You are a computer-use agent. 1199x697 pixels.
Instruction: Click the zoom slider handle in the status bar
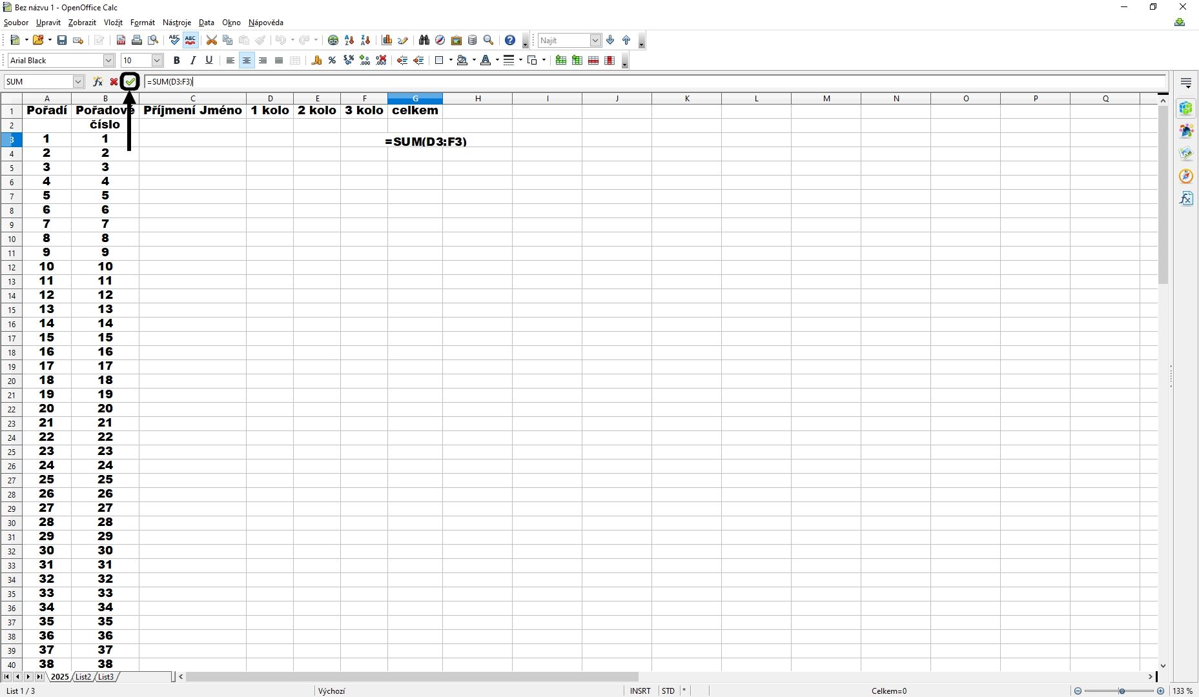click(1122, 691)
